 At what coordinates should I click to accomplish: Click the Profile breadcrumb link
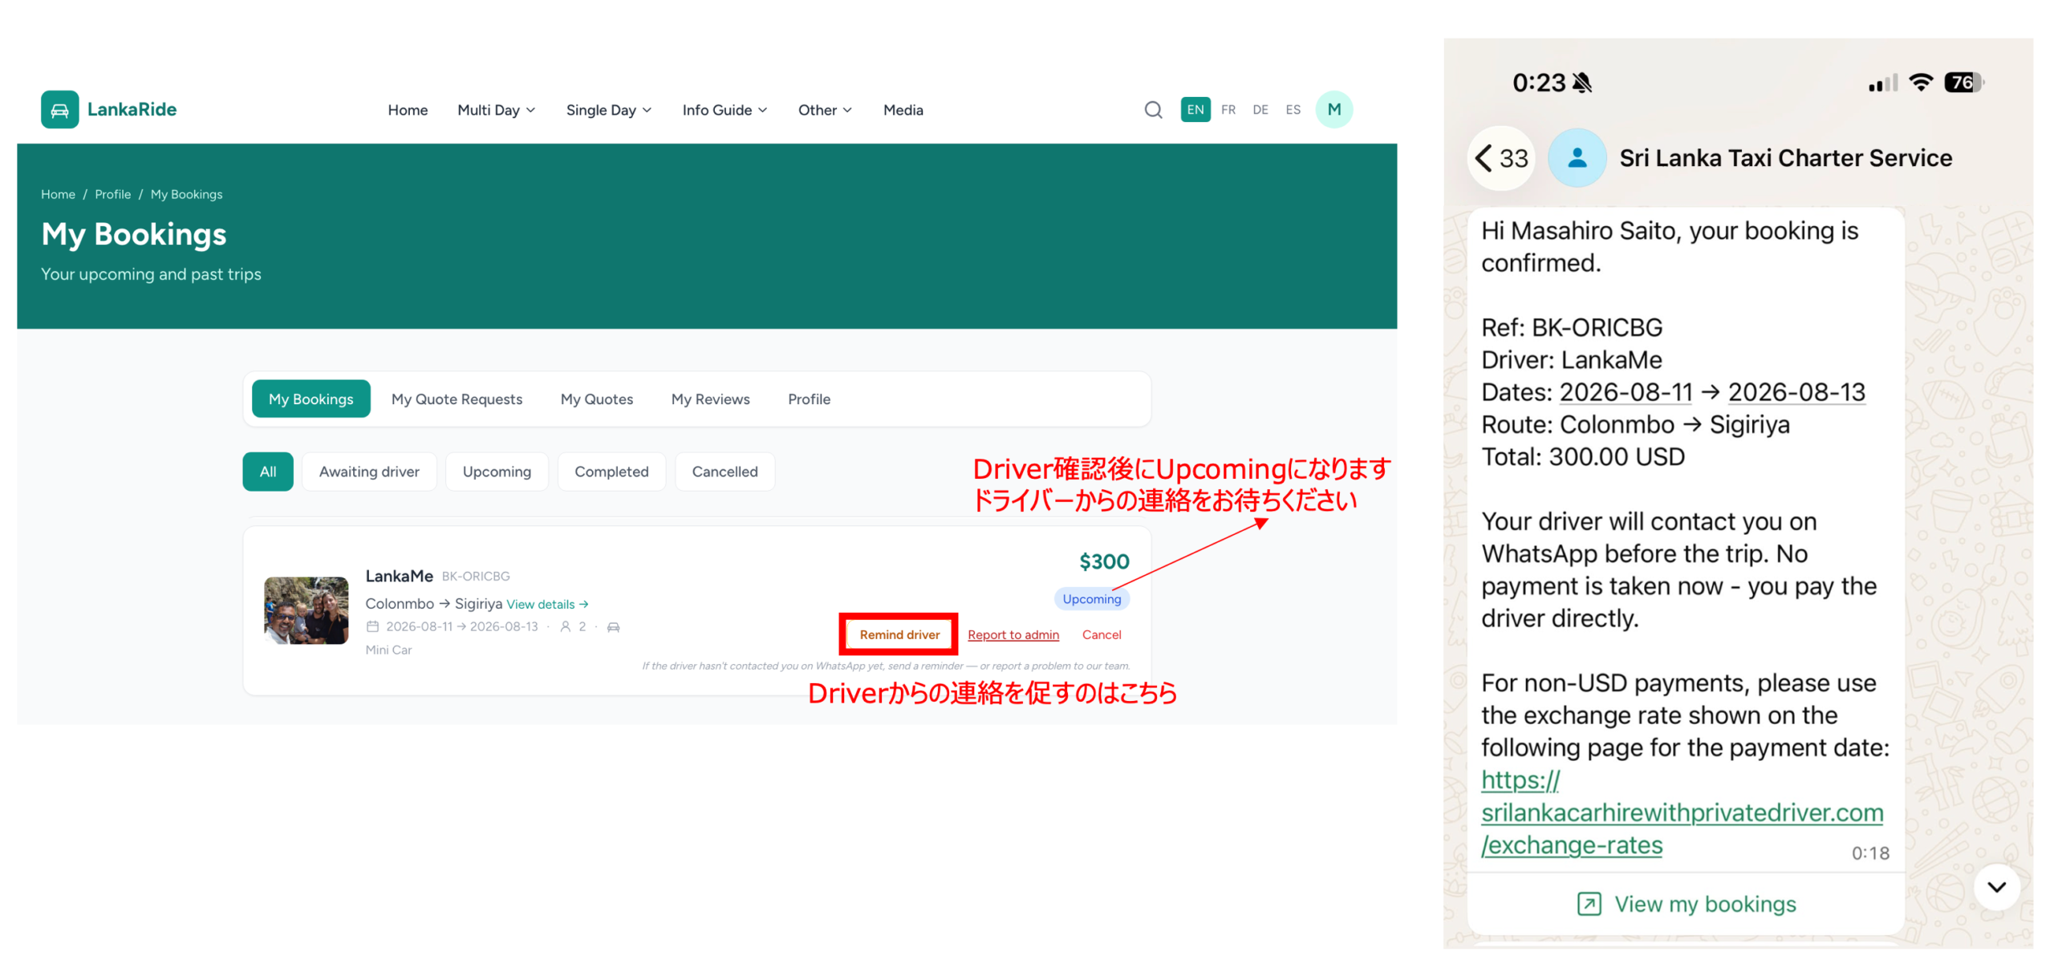click(x=112, y=194)
